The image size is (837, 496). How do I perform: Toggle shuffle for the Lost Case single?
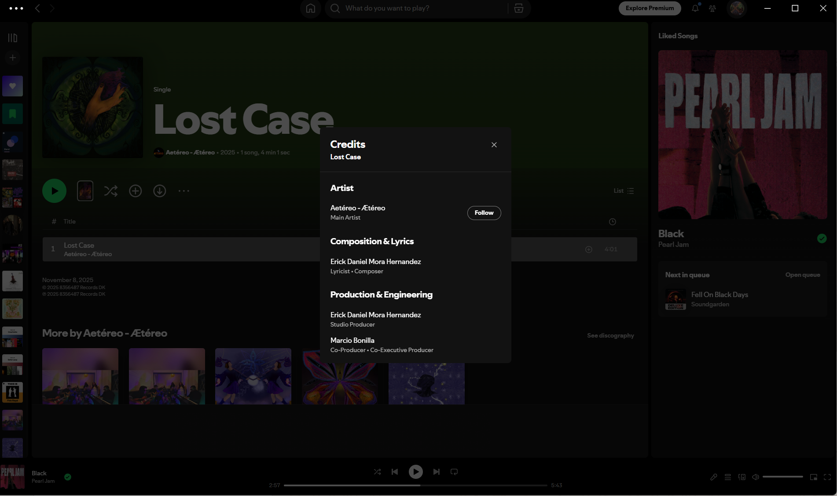[x=111, y=191]
